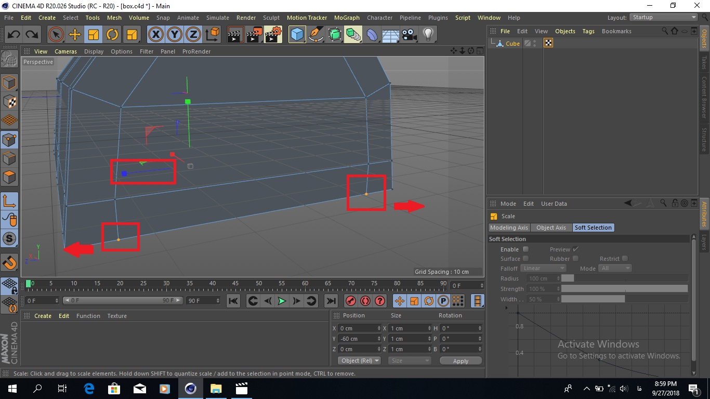This screenshot has width=710, height=399.
Task: Add a Cube primitive object
Action: click(297, 35)
